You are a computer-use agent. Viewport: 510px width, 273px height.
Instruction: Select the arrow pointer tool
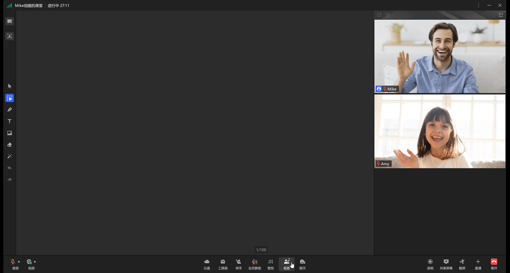coord(10,86)
